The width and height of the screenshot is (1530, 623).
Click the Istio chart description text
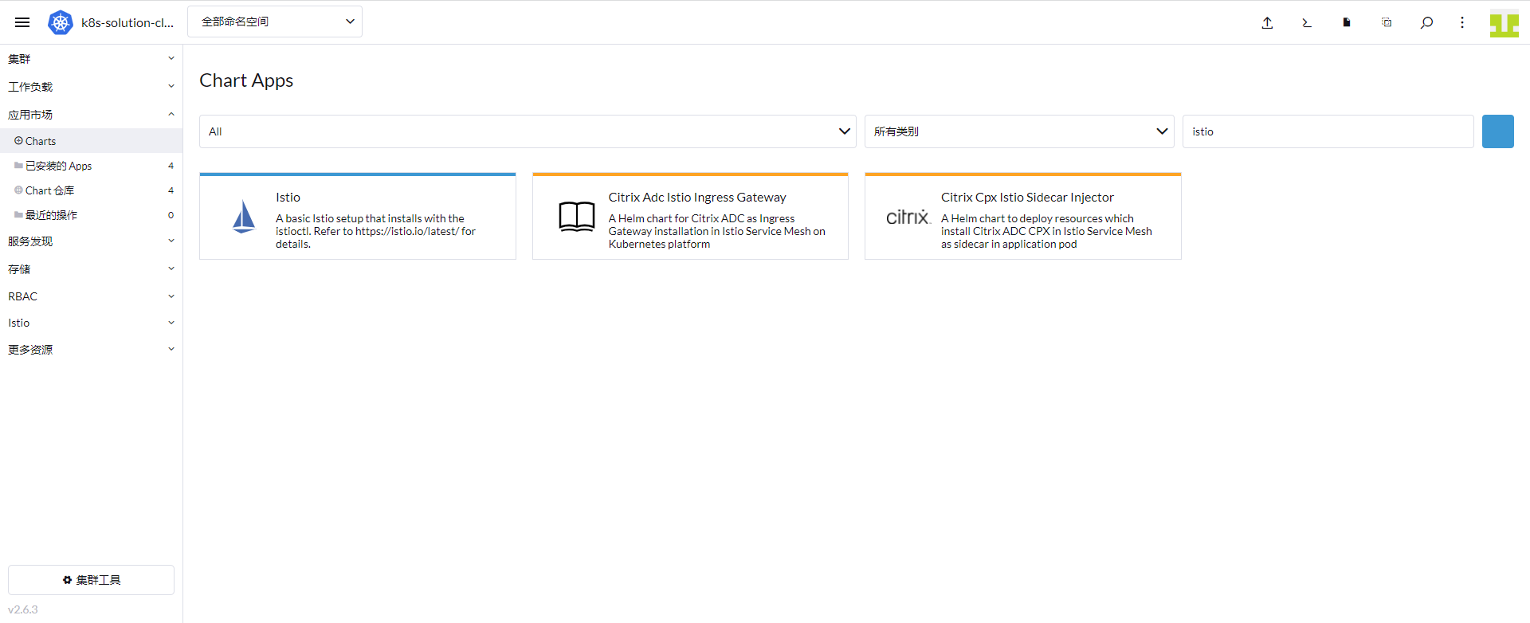click(375, 231)
